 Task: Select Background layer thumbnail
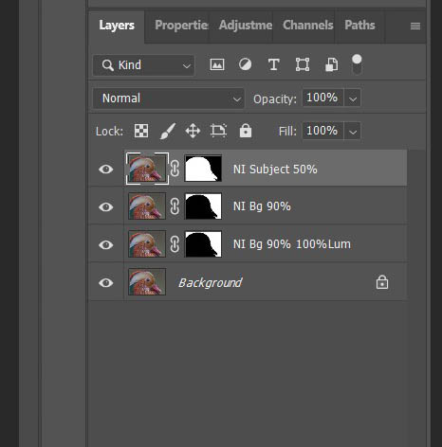point(147,282)
